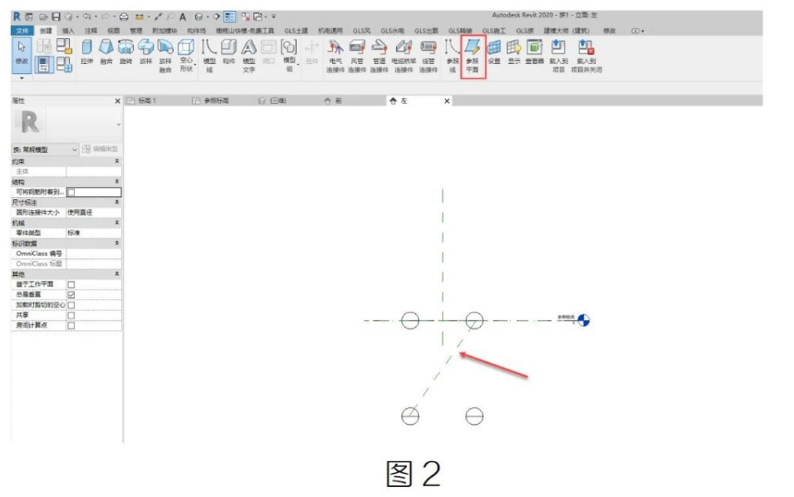794x497 pixels.
Task: Toggle the 可将钢筋附着到 checkbox
Action: 71,192
